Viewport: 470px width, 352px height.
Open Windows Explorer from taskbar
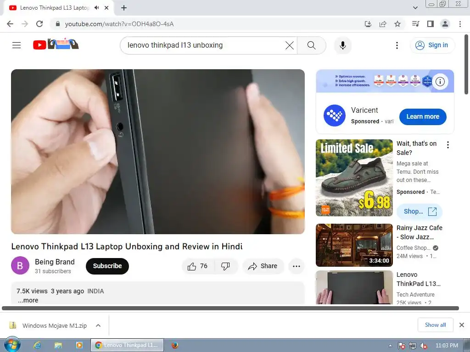(x=58, y=345)
